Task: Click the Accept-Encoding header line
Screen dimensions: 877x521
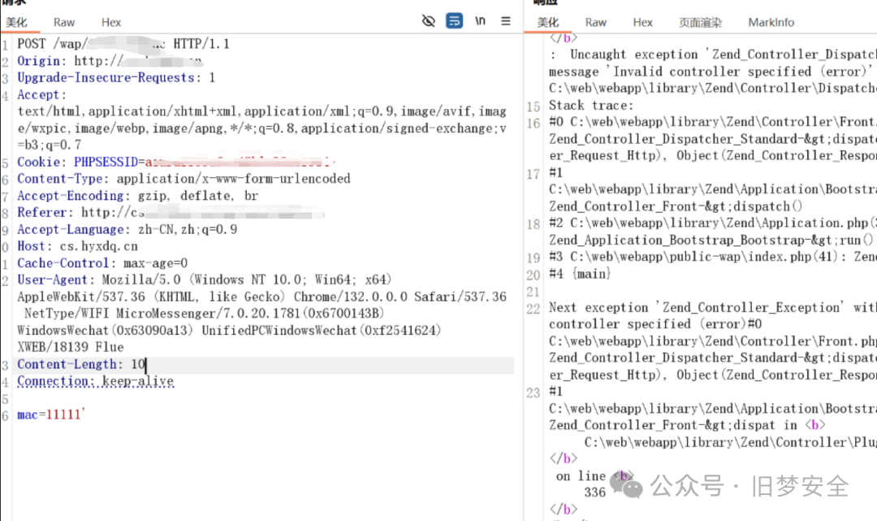Action: [137, 196]
